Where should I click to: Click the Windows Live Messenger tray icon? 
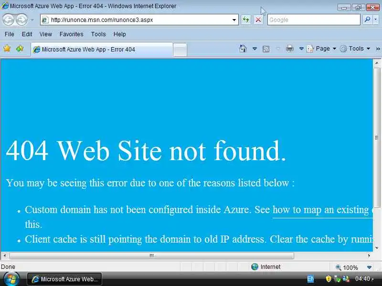(346, 279)
